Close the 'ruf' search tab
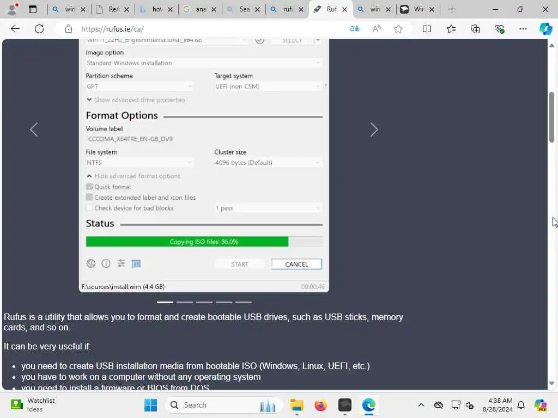Image resolution: width=558 pixels, height=418 pixels. (301, 10)
